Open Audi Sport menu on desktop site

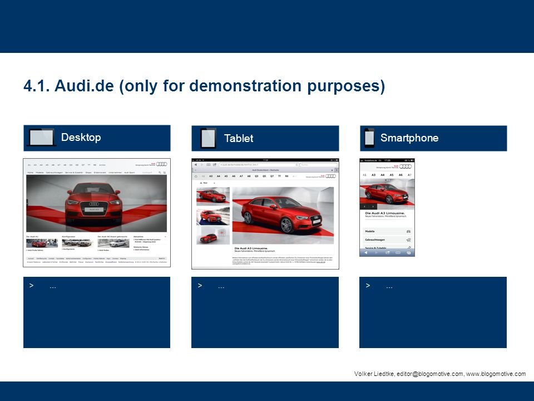coord(130,173)
